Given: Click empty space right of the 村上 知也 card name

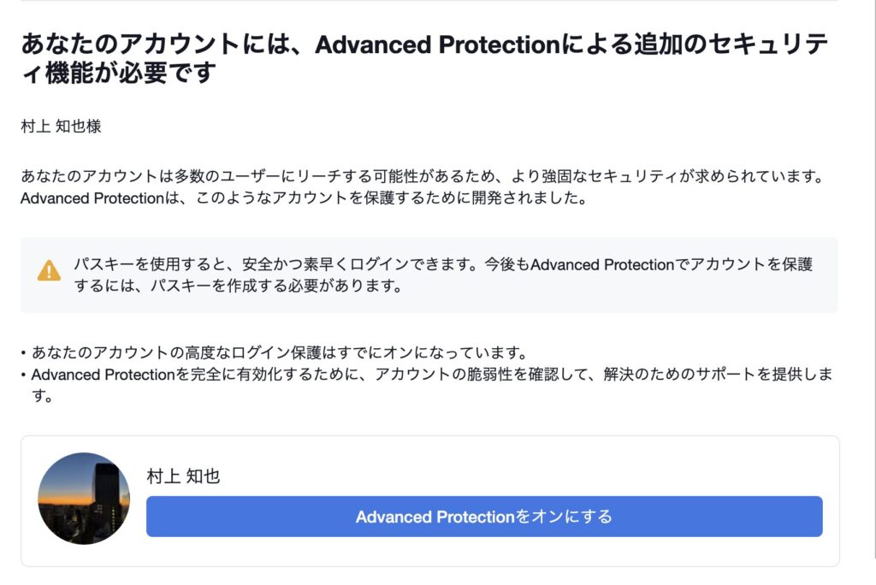Looking at the screenshot, I should pyautogui.click(x=513, y=476).
